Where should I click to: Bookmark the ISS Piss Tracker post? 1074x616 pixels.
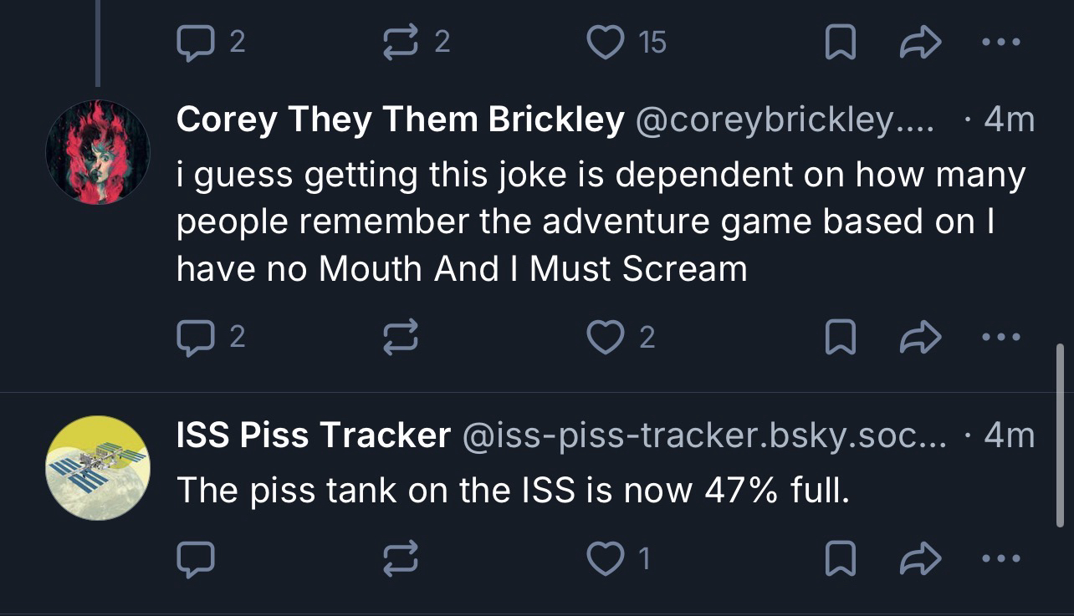pyautogui.click(x=839, y=559)
